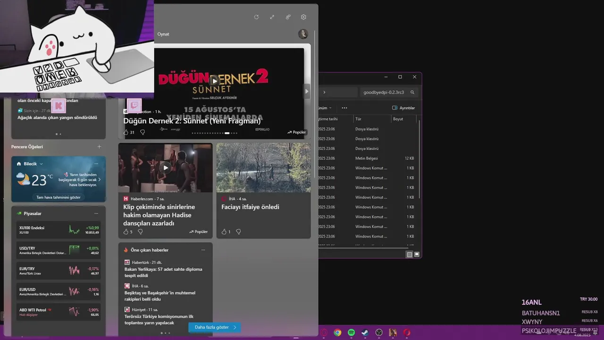Expand widgets panel to full view
The width and height of the screenshot is (604, 340).
click(272, 17)
